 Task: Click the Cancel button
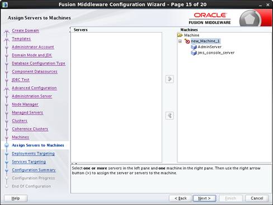click(x=257, y=198)
